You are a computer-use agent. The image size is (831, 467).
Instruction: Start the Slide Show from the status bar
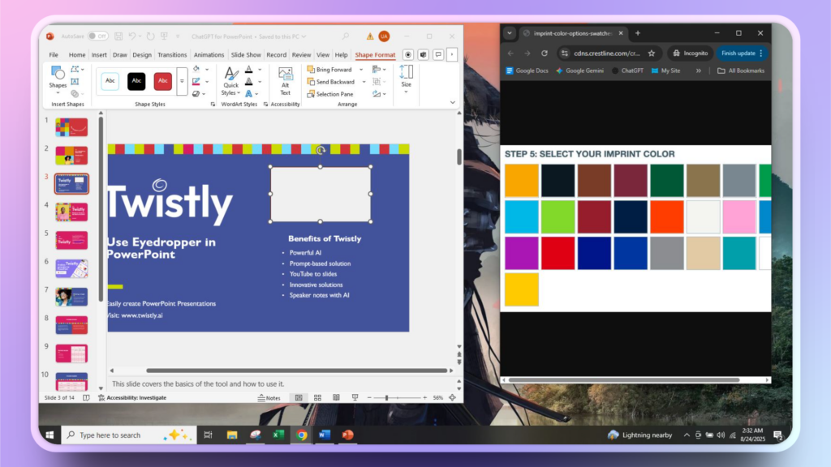[x=355, y=397]
